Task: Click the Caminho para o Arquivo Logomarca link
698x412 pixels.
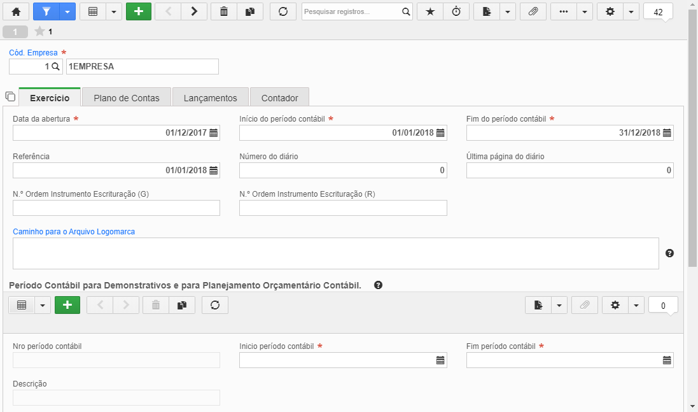Action: point(74,232)
